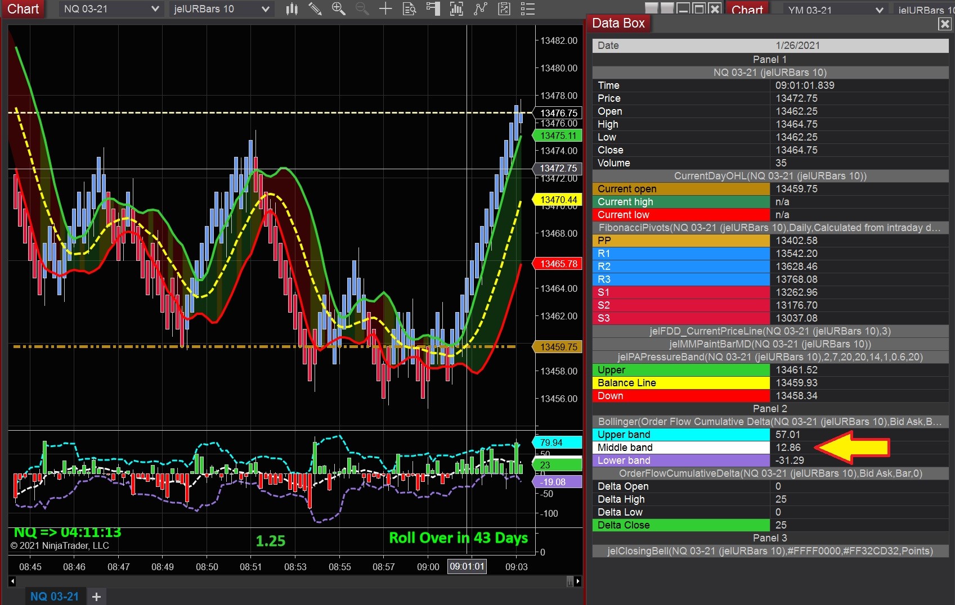Open the bar type chart style icon
This screenshot has width=955, height=605.
point(292,9)
